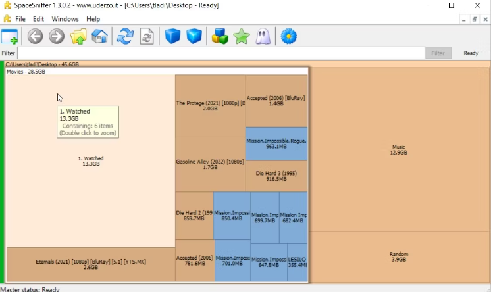The height and width of the screenshot is (292, 491).
Task: Open the File menu
Action: tap(20, 19)
